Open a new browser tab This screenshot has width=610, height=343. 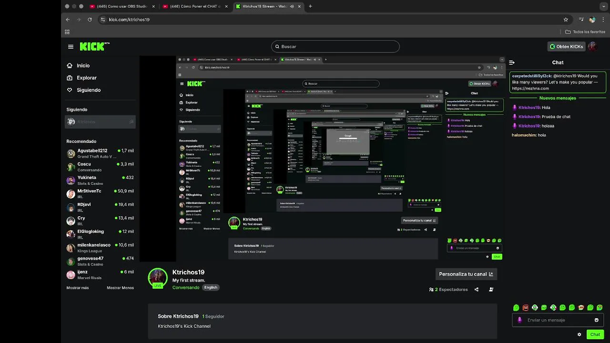click(310, 6)
